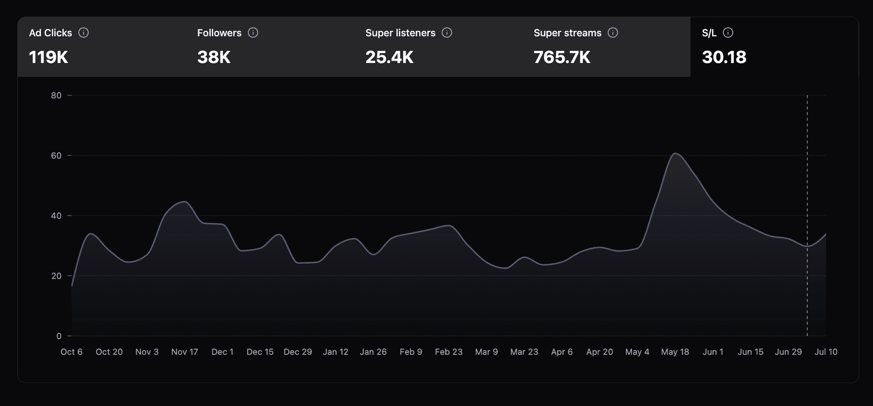Click the May 18 peak on the chart line
The width and height of the screenshot is (873, 406).
point(676,153)
